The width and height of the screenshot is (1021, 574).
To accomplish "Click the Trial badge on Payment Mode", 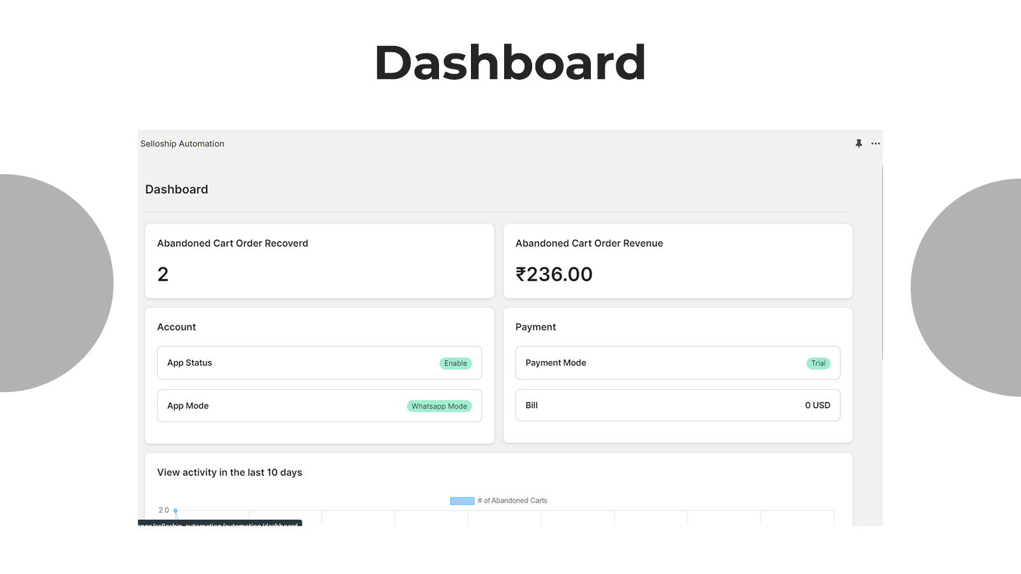I will tap(818, 363).
